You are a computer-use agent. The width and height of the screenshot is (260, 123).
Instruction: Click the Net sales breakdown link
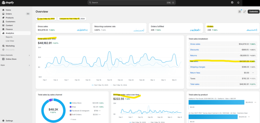pos(194,61)
